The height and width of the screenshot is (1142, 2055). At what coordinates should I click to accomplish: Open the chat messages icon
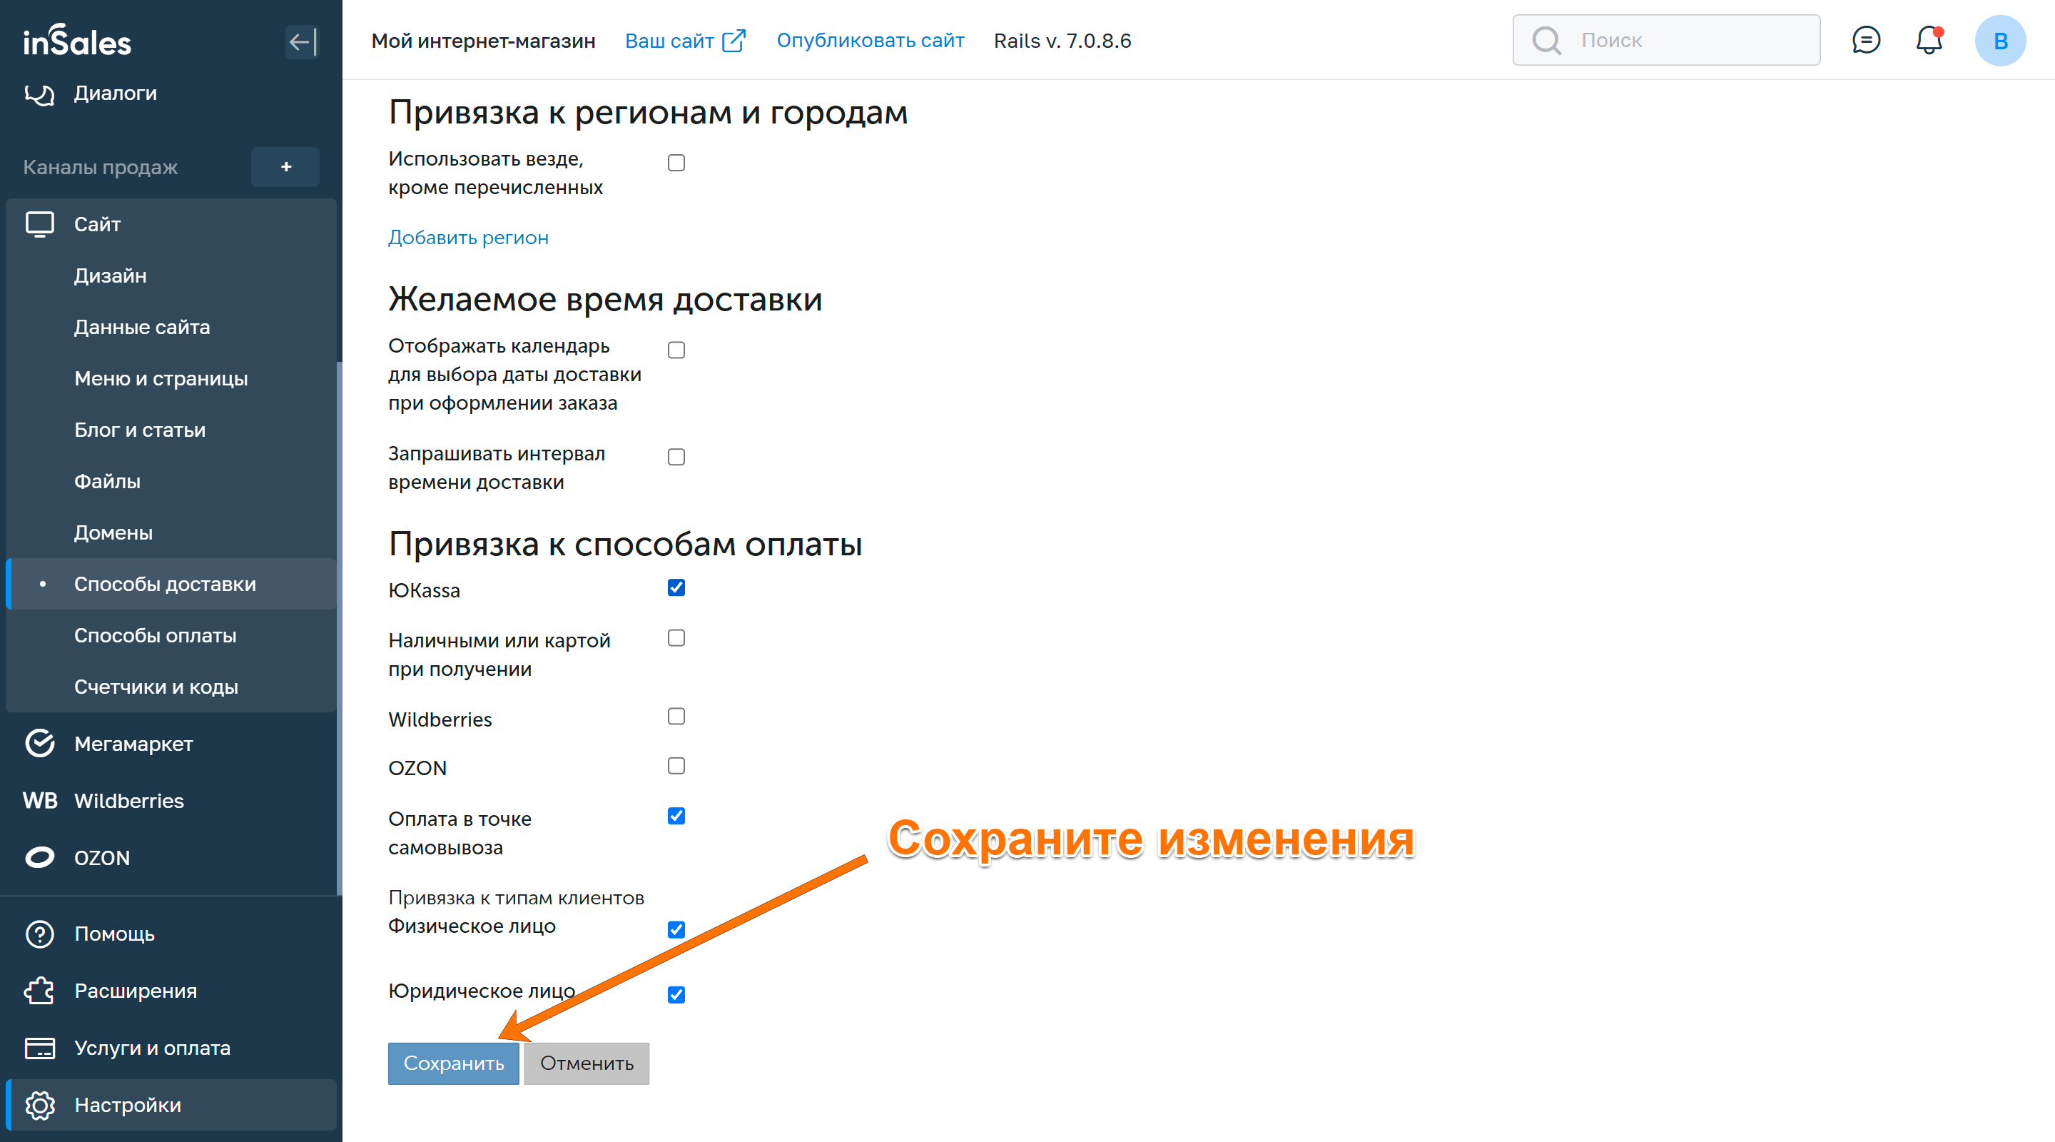click(x=1865, y=40)
